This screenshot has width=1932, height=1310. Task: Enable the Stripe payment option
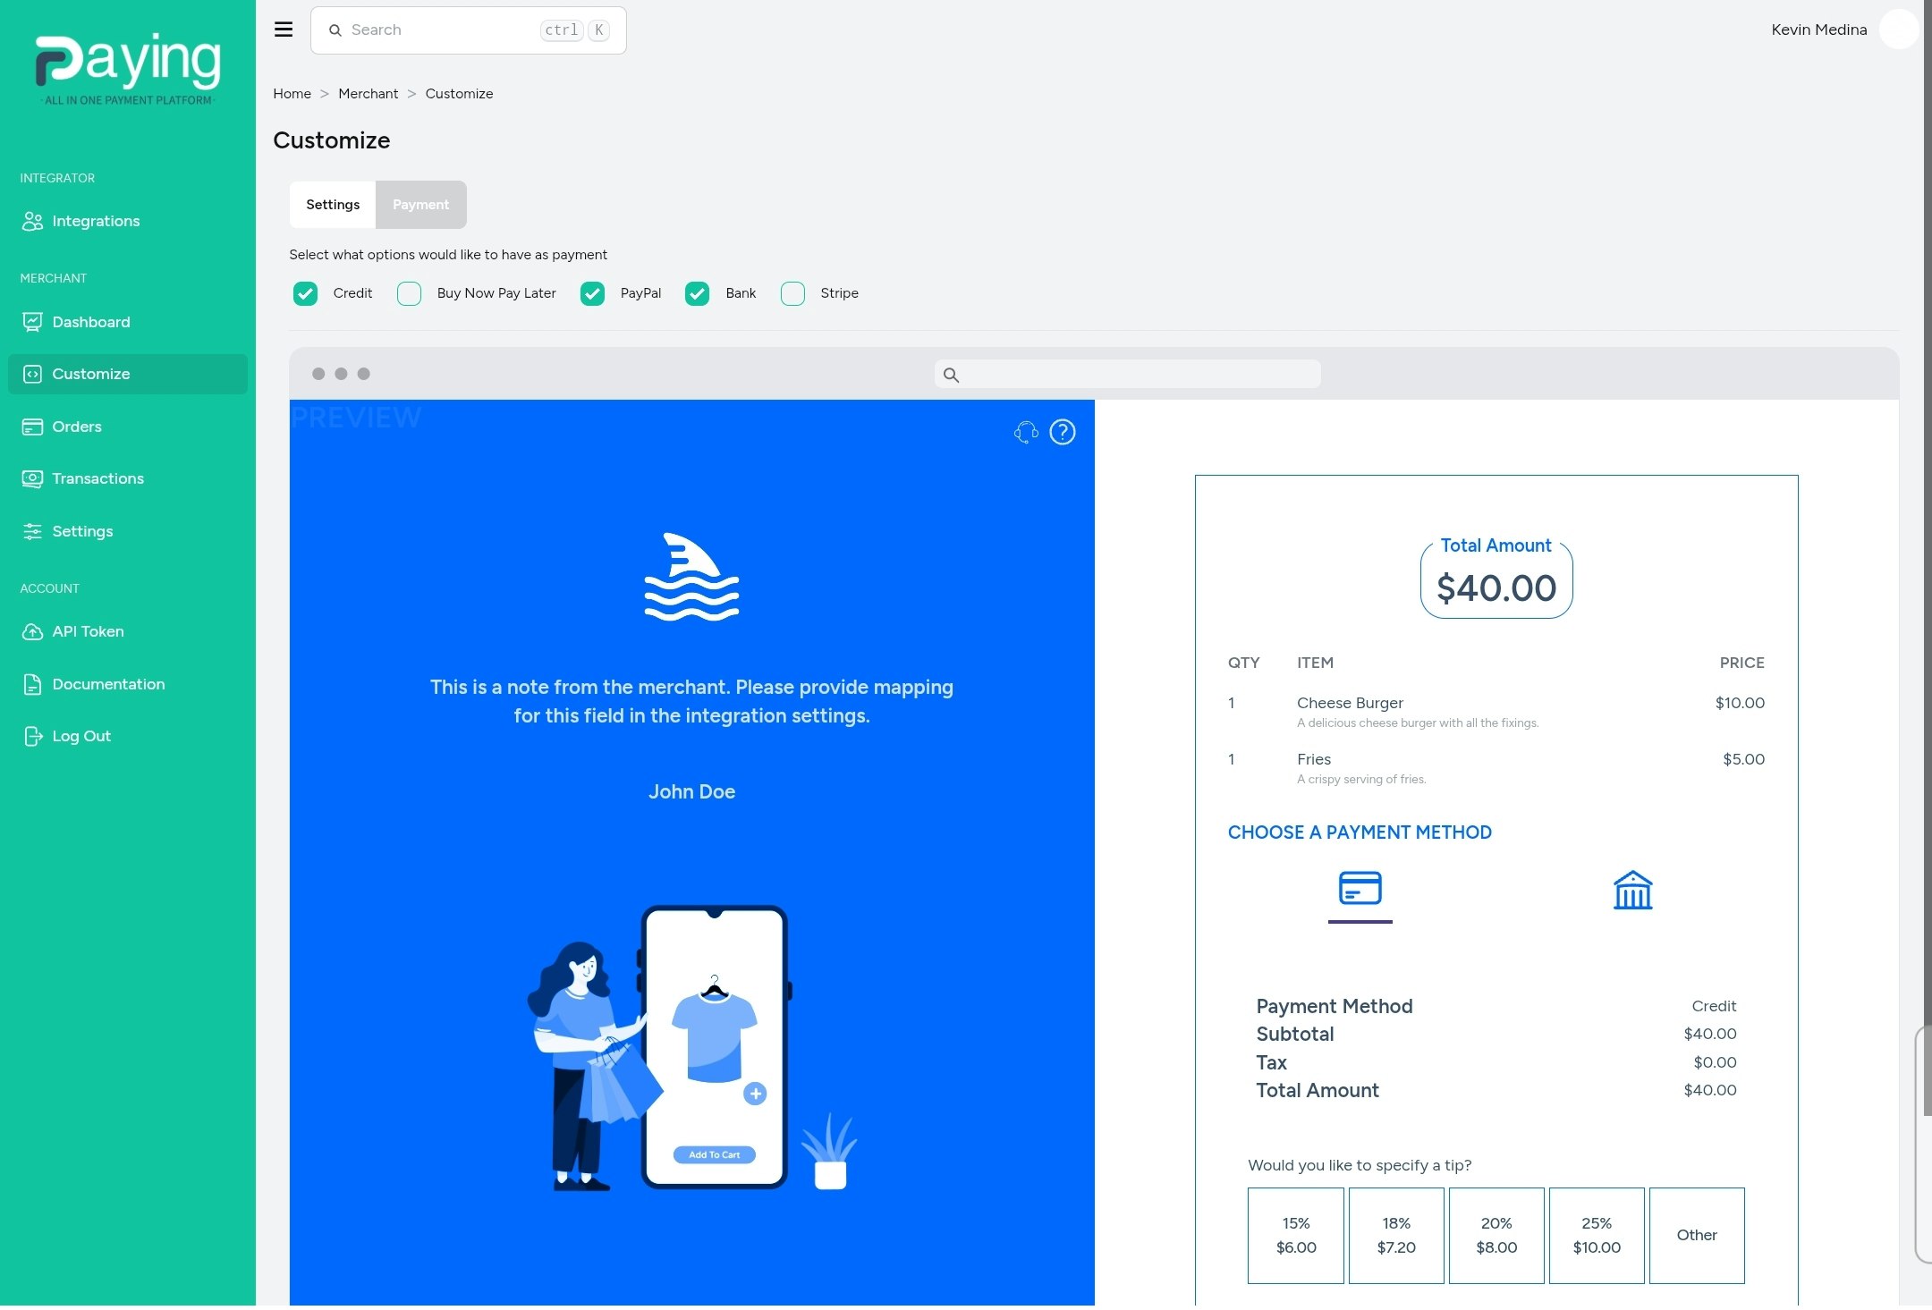(792, 293)
